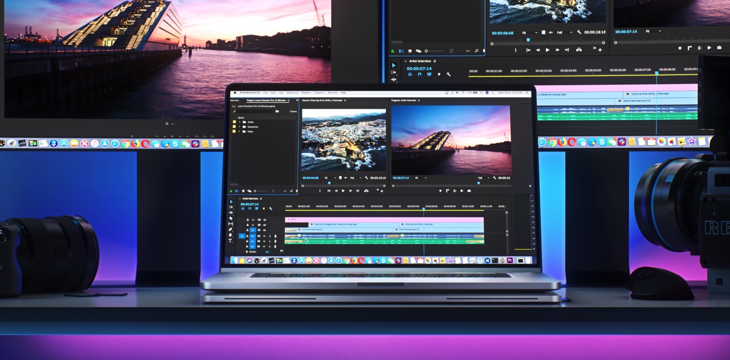The width and height of the screenshot is (730, 360).
Task: Switch Project panel to icon view on laptop
Action: tap(243, 191)
